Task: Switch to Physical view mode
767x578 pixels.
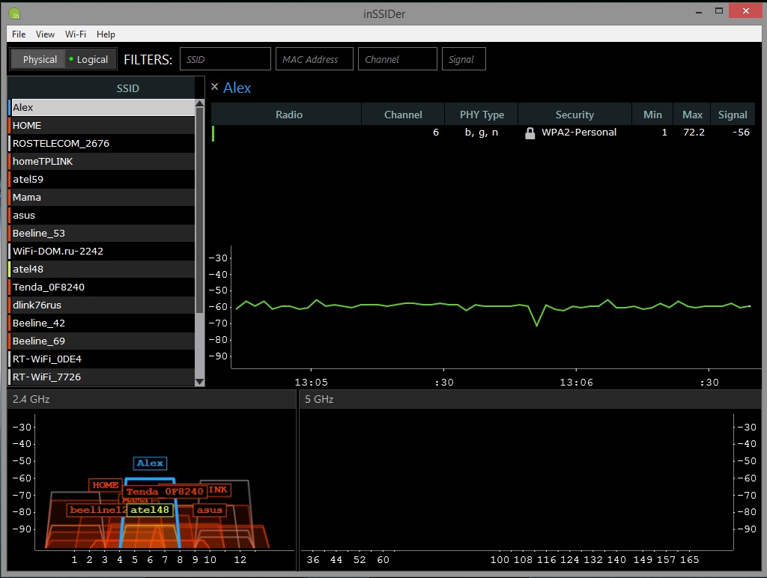Action: tap(39, 59)
